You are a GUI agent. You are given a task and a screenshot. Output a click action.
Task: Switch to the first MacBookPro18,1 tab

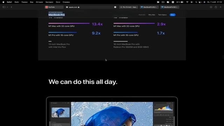[149, 7]
